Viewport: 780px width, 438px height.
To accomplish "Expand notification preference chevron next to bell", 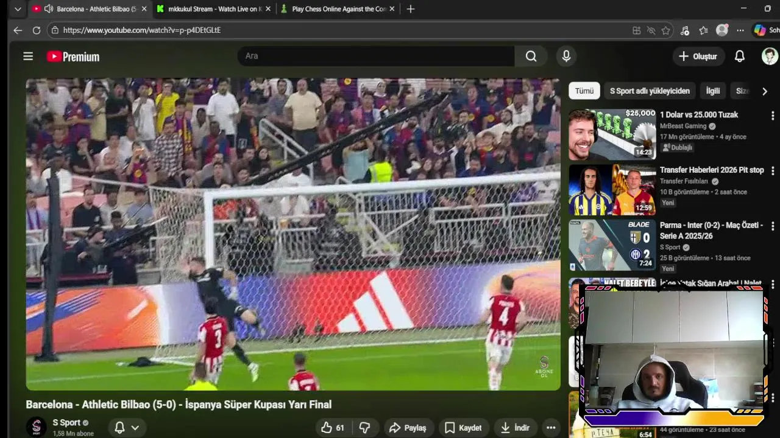I will pos(135,428).
